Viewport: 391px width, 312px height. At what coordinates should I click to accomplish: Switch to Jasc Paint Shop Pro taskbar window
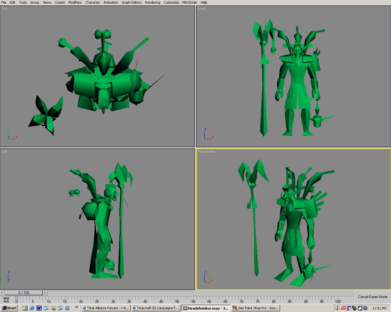[256, 308]
